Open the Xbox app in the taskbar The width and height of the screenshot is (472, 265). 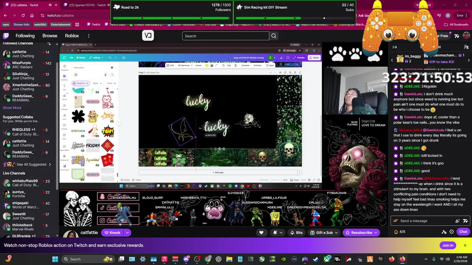327,259
